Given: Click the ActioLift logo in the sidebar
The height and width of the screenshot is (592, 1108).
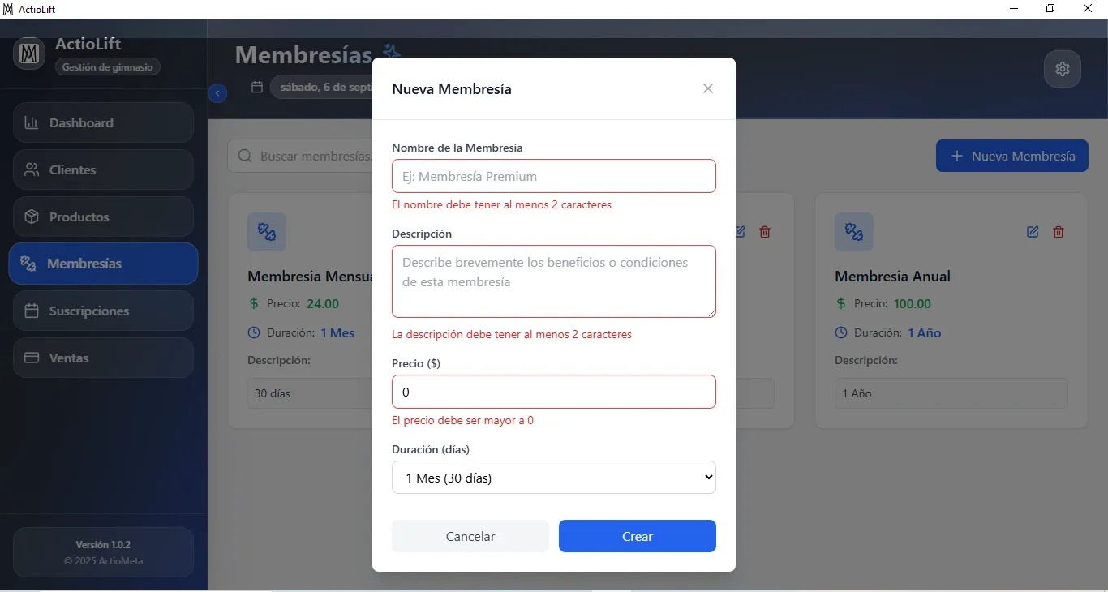Looking at the screenshot, I should point(29,54).
